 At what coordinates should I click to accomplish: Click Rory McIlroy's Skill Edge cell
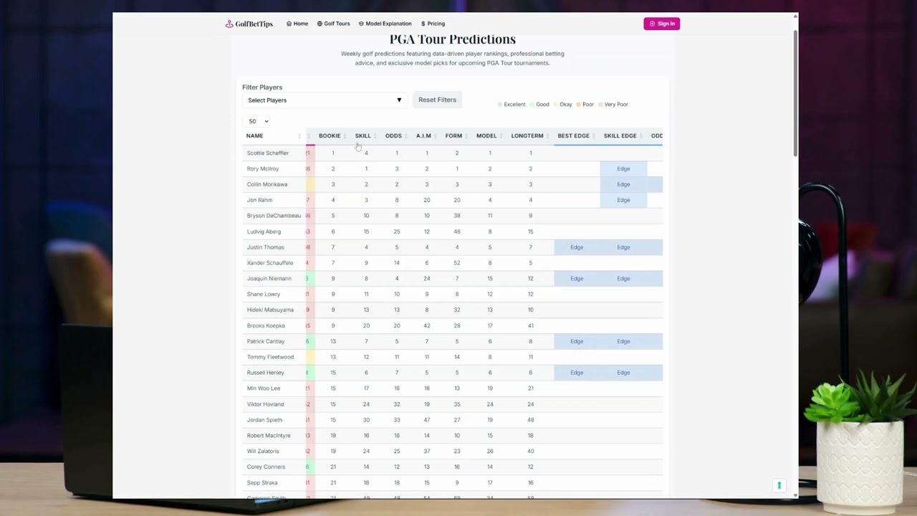(x=623, y=168)
